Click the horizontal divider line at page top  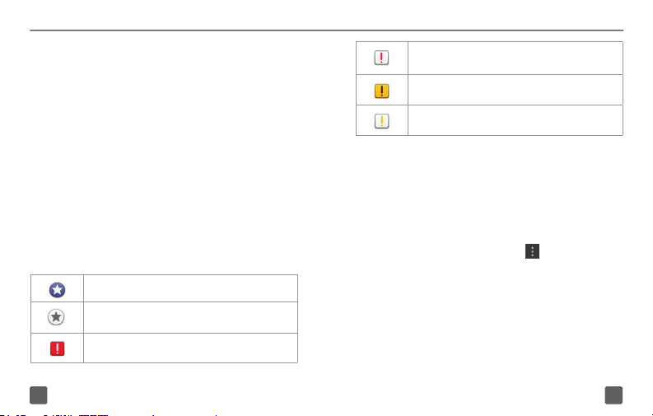coord(326,30)
